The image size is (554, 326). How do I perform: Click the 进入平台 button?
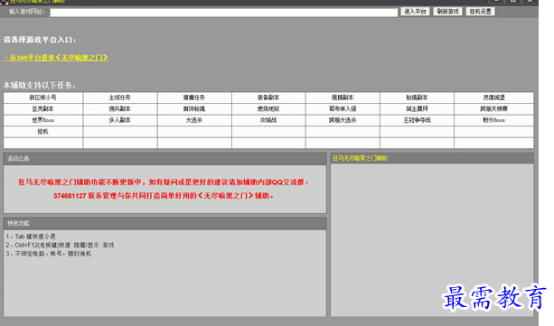415,12
